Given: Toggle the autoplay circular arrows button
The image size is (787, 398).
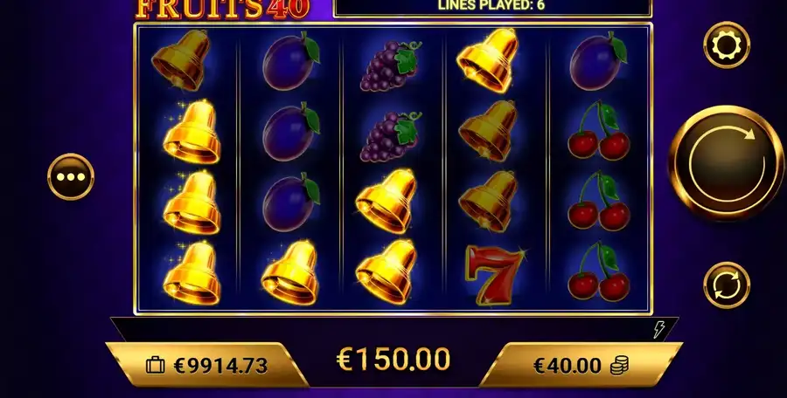Looking at the screenshot, I should click(x=727, y=285).
